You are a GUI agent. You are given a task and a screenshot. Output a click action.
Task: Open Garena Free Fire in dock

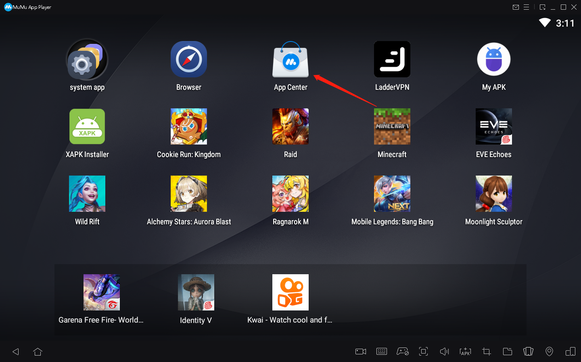pyautogui.click(x=102, y=292)
